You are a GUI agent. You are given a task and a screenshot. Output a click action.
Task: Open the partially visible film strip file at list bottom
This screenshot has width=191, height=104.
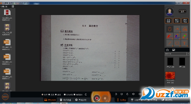pyautogui.click(x=7, y=87)
